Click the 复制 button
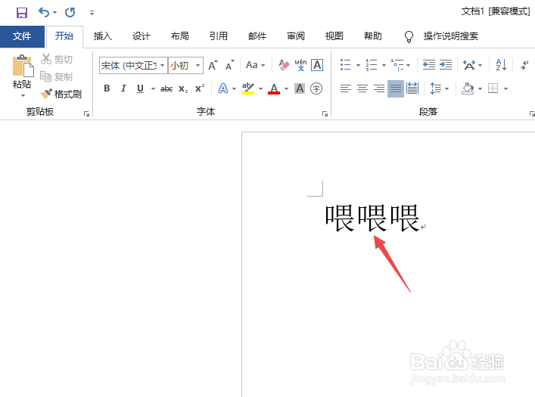 (57, 76)
